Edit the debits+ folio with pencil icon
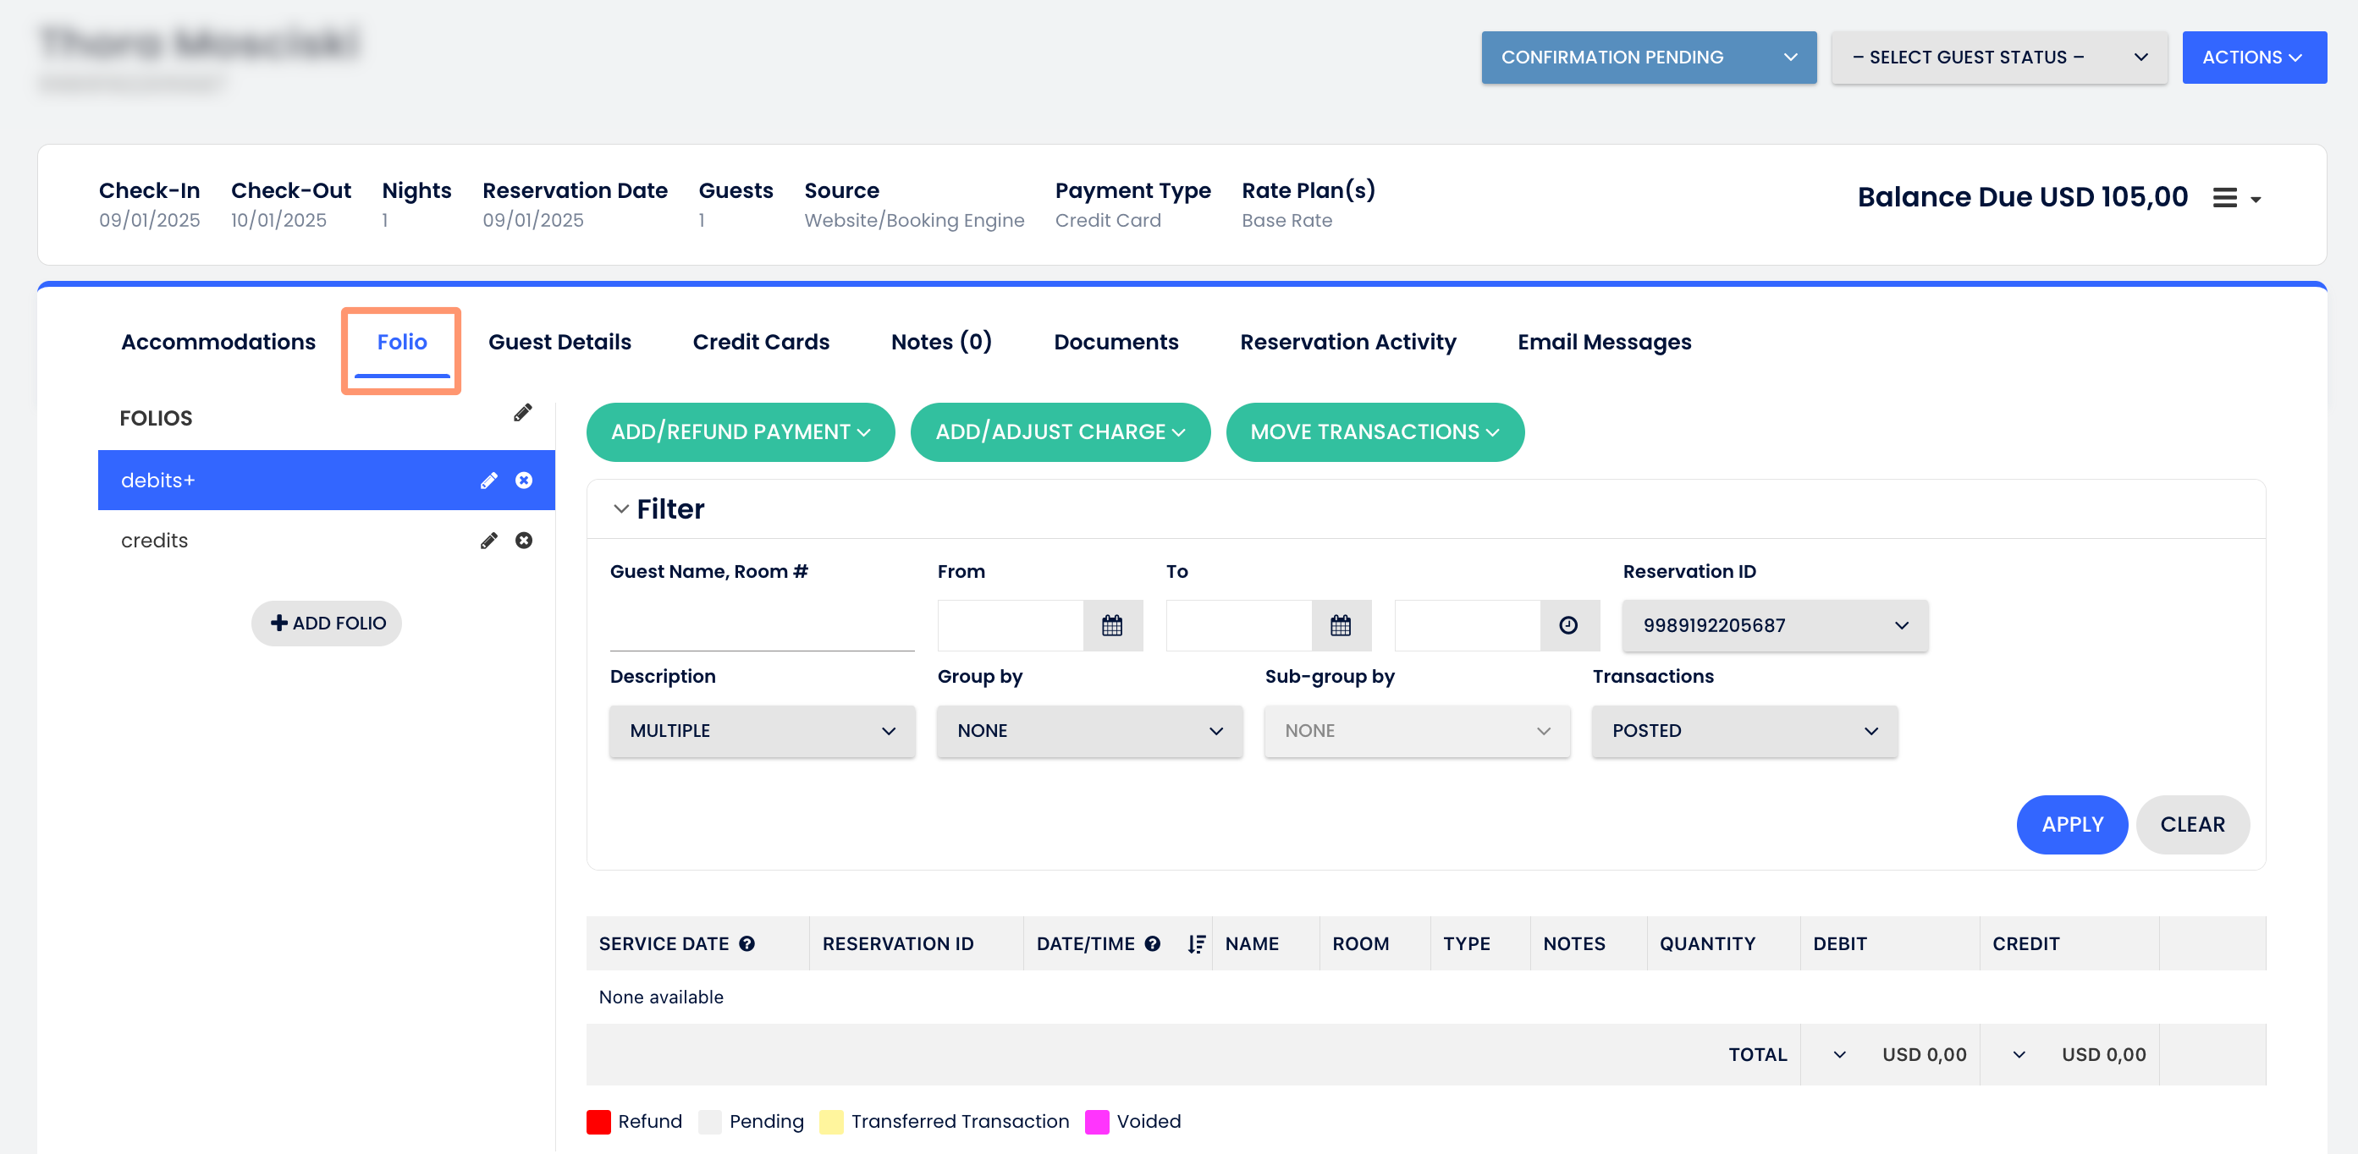Viewport: 2358px width, 1154px height. click(x=489, y=481)
